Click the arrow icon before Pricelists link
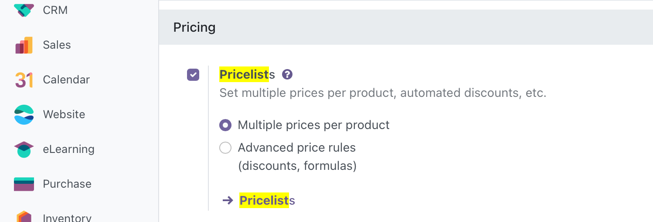This screenshot has width=653, height=222. pyautogui.click(x=228, y=200)
